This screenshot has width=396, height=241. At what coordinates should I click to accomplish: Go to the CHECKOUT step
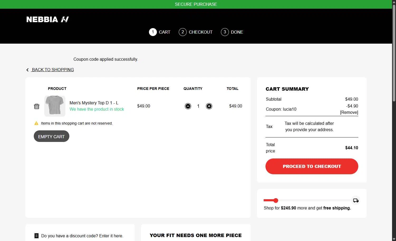tap(201, 32)
